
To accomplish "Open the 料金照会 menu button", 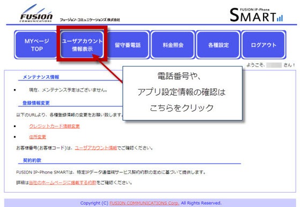I will [x=173, y=45].
